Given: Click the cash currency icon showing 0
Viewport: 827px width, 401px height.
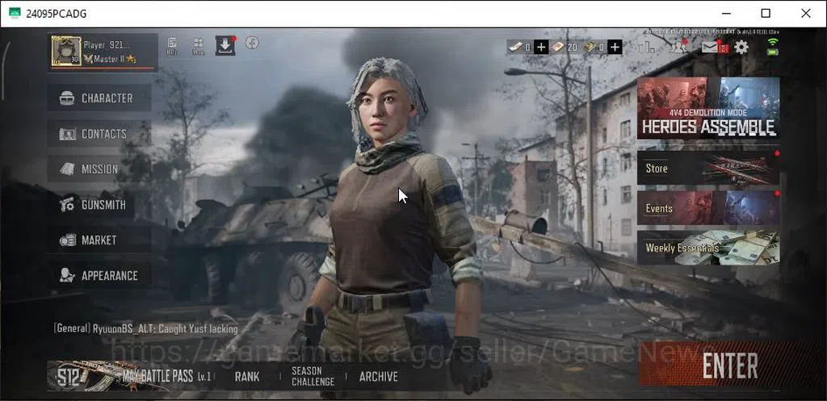Looking at the screenshot, I should (514, 48).
